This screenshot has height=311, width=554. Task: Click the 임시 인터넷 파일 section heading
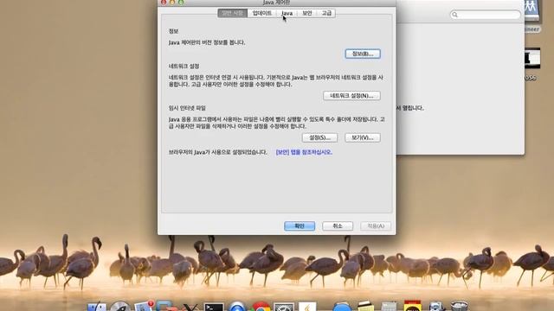187,108
